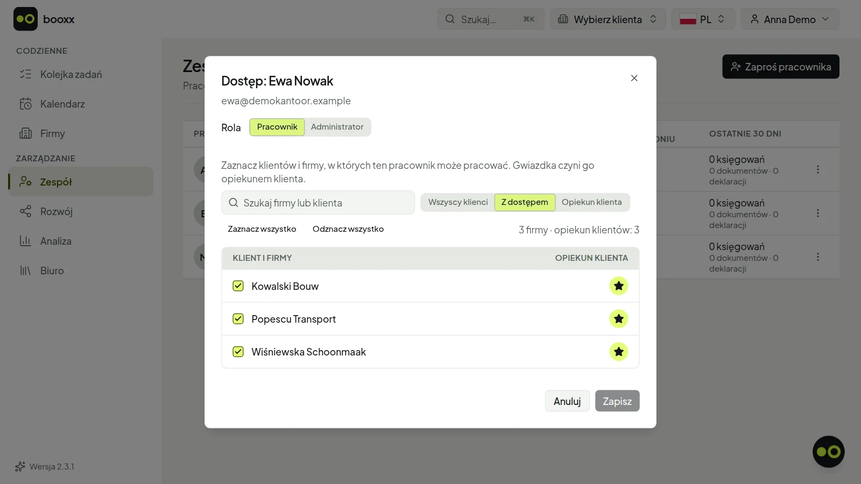The height and width of the screenshot is (484, 861).
Task: Uncheck Kowalski Bouw access checkbox
Action: (238, 286)
